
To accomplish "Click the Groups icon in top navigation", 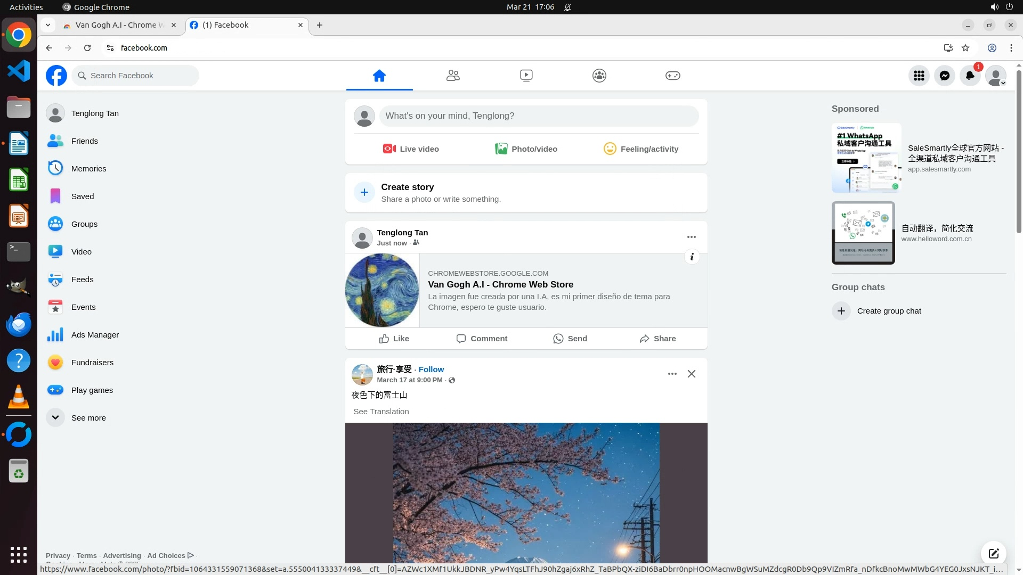I will point(599,76).
